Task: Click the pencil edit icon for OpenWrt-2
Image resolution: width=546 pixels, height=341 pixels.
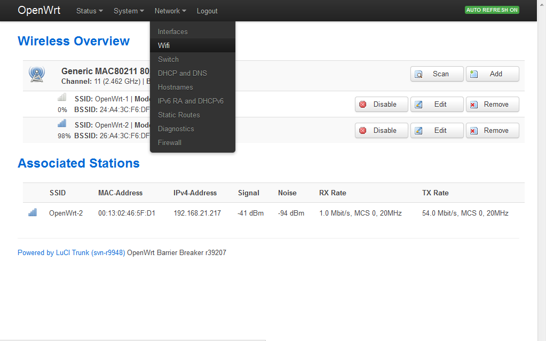Action: tap(418, 131)
